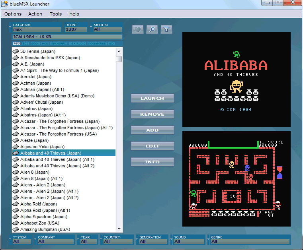Click the ROM chip icon beside Actman (Japan) (Alt 1)
Viewport: 303px width, 250px height.
16,89
